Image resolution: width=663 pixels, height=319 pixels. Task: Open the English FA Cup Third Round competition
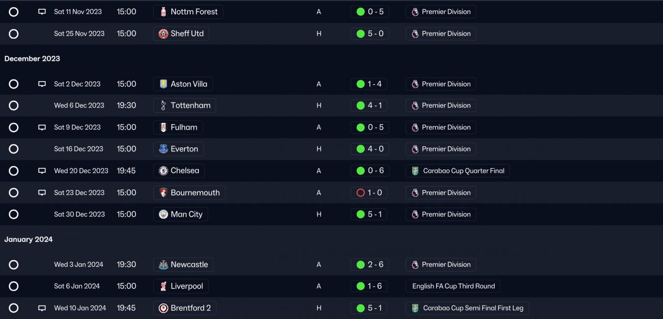click(453, 286)
